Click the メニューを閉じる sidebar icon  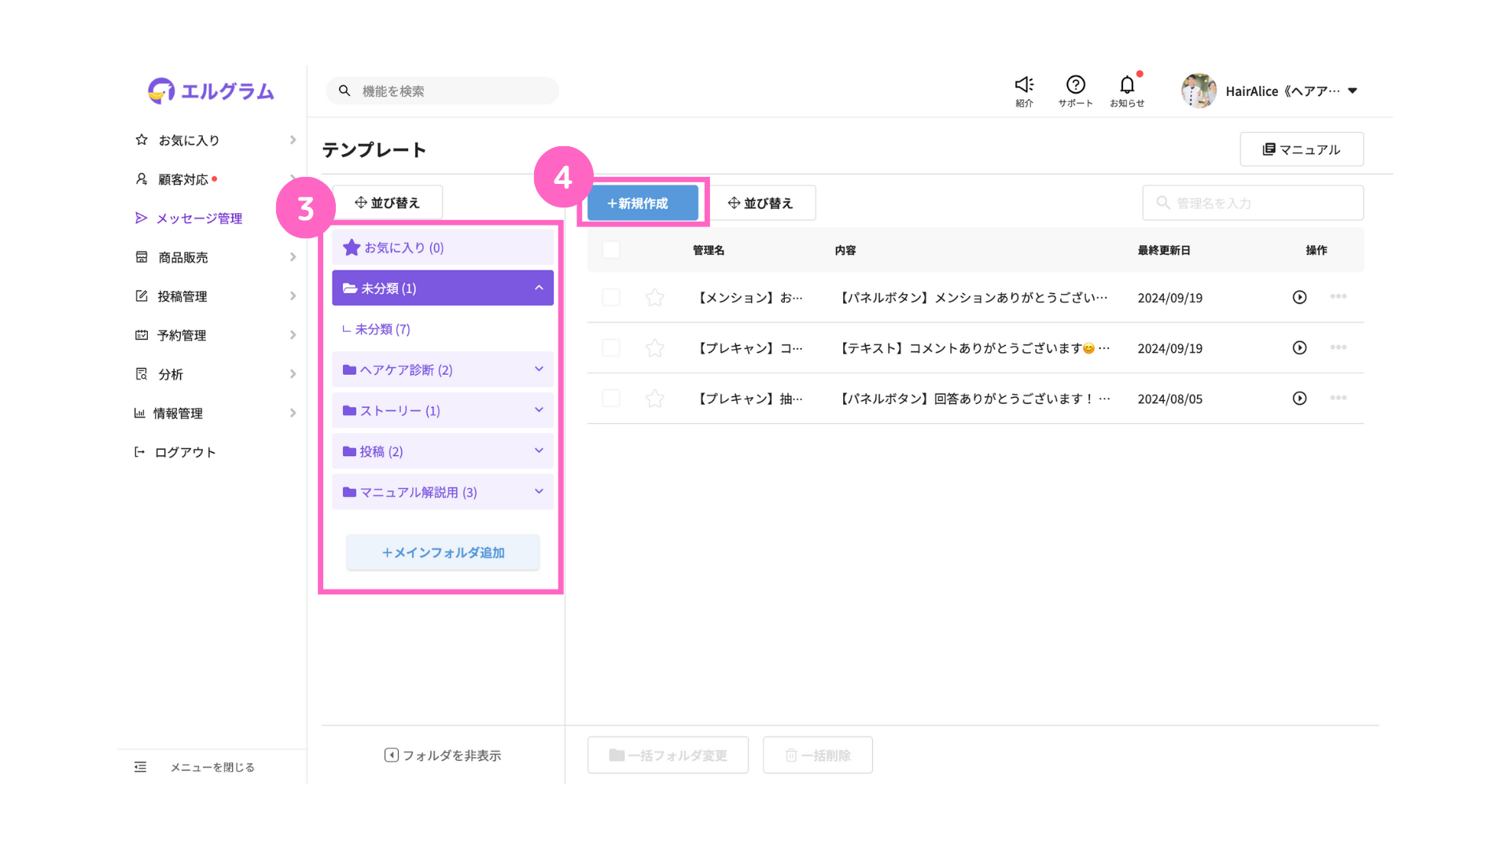coord(140,767)
